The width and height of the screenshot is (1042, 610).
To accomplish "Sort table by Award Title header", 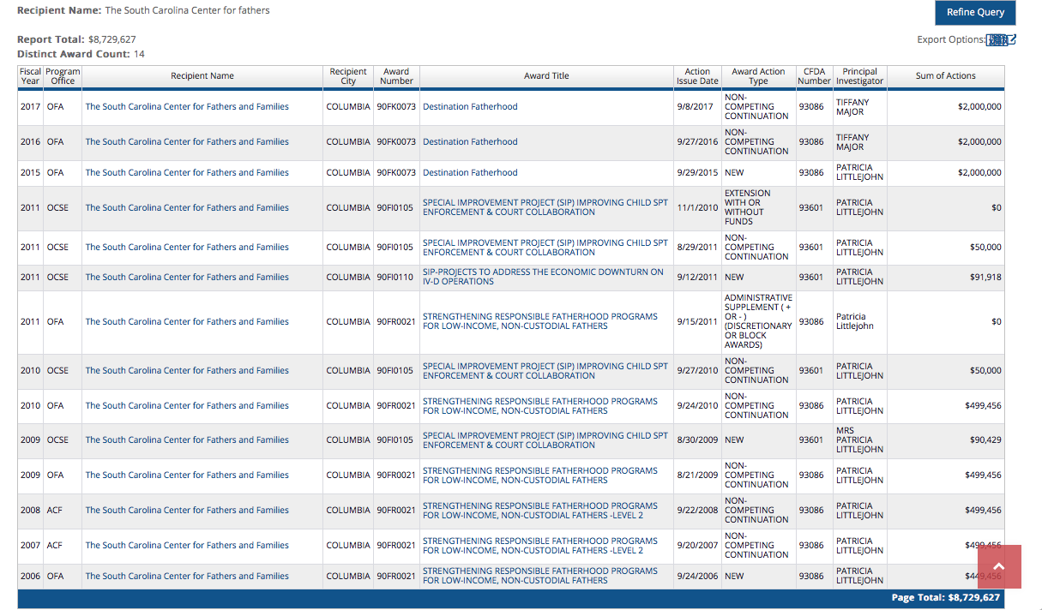I will click(546, 76).
